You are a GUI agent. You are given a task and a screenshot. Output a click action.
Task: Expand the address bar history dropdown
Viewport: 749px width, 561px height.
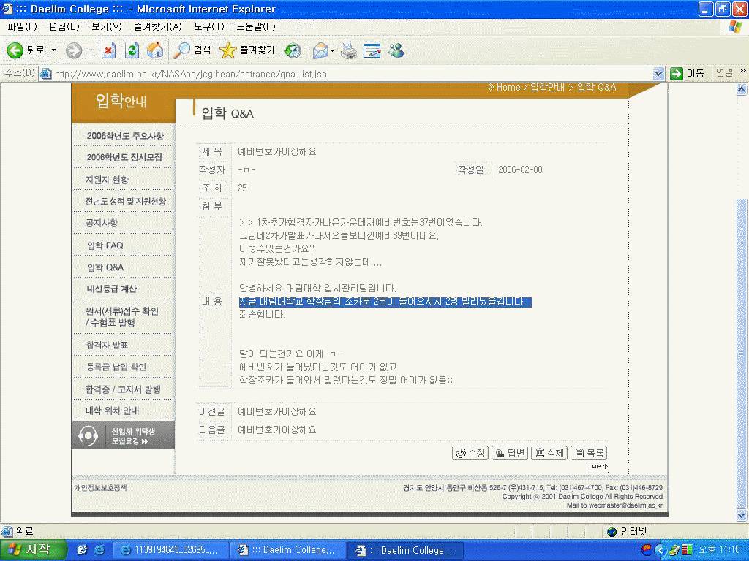coord(657,73)
